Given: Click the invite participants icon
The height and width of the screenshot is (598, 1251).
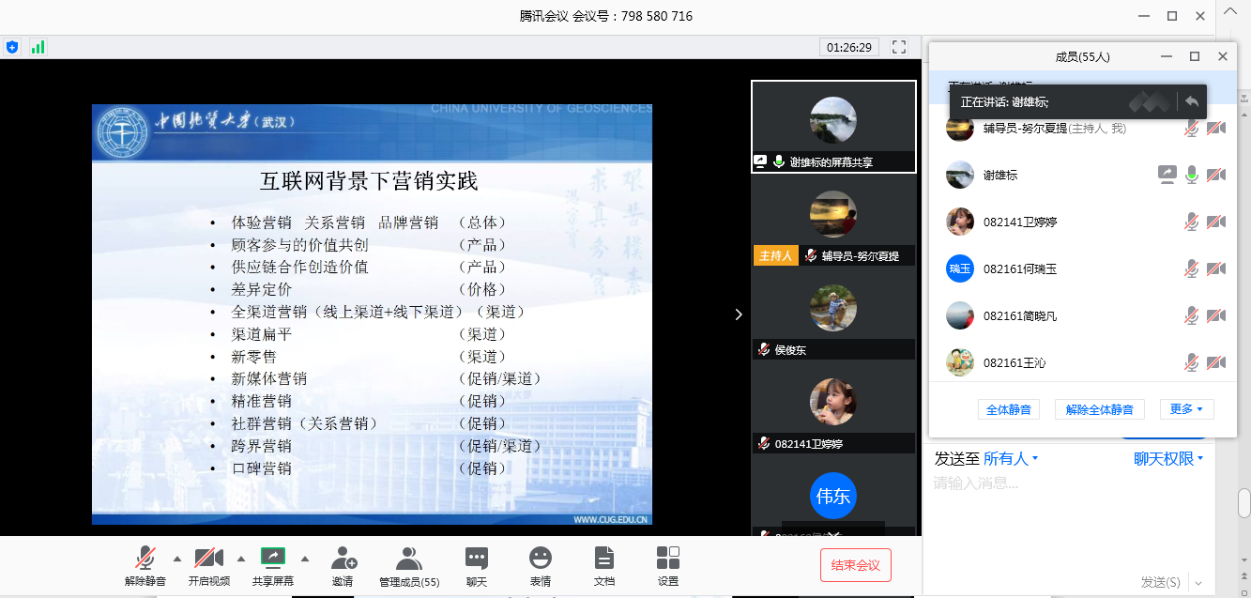Looking at the screenshot, I should coord(343,559).
